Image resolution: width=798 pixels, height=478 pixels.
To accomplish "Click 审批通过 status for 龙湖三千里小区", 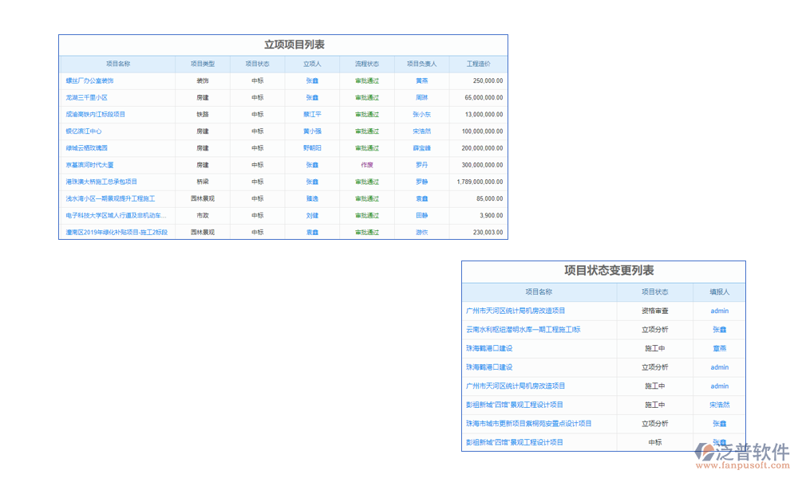I will (366, 97).
